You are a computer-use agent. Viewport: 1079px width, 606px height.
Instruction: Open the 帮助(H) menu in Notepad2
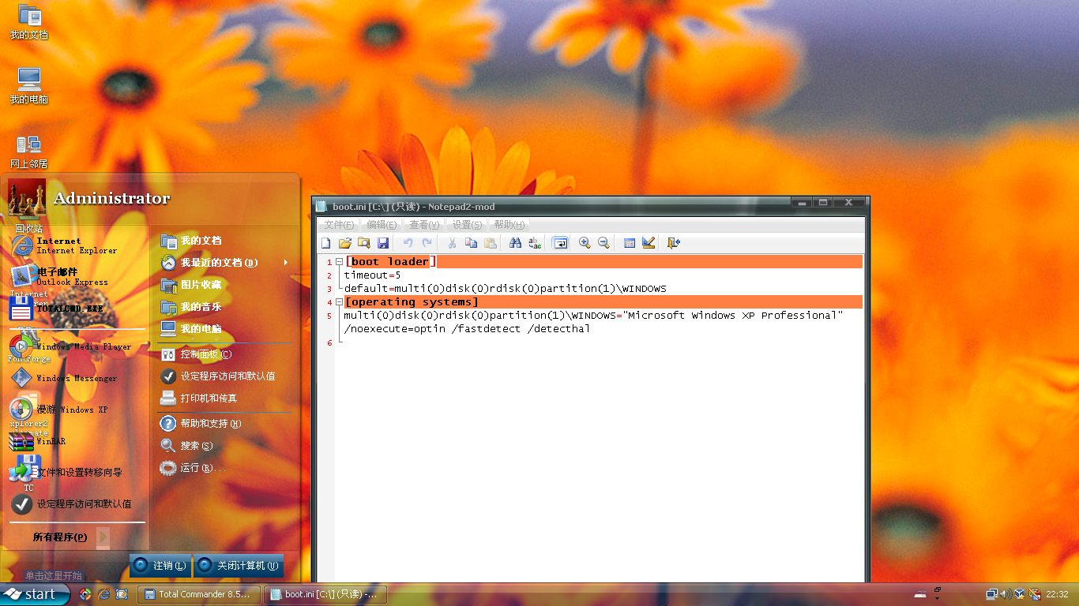[x=509, y=225]
